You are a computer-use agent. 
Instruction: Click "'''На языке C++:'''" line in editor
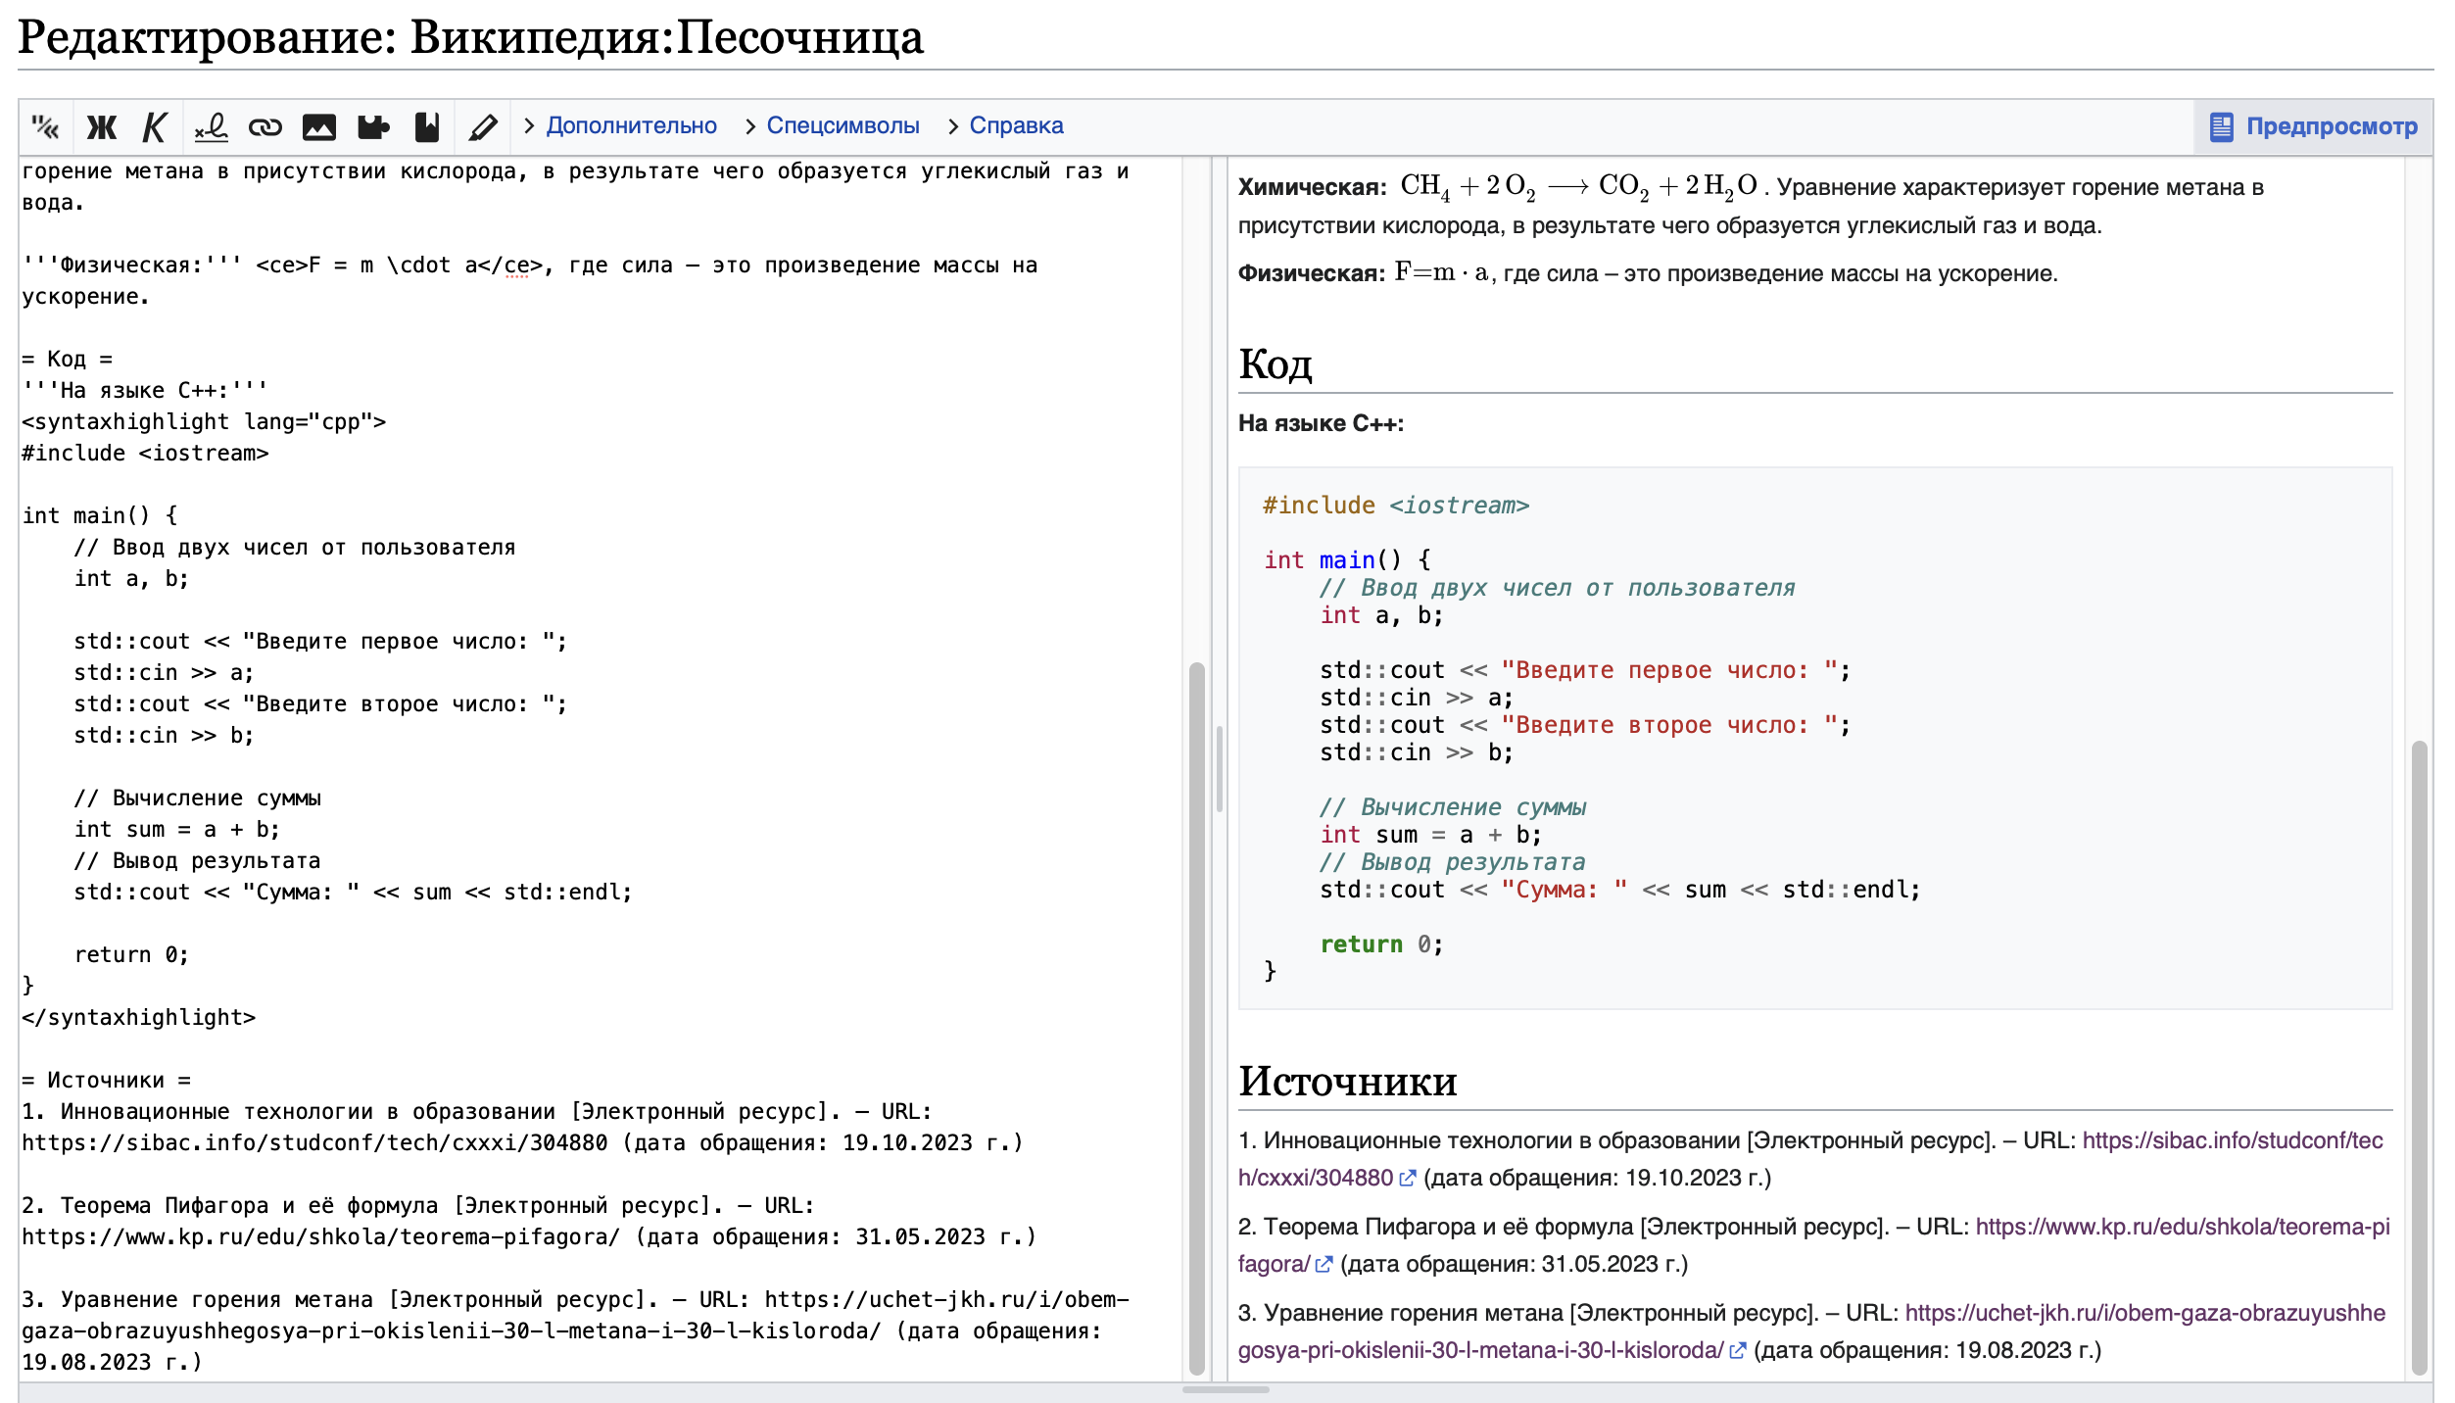click(x=144, y=390)
